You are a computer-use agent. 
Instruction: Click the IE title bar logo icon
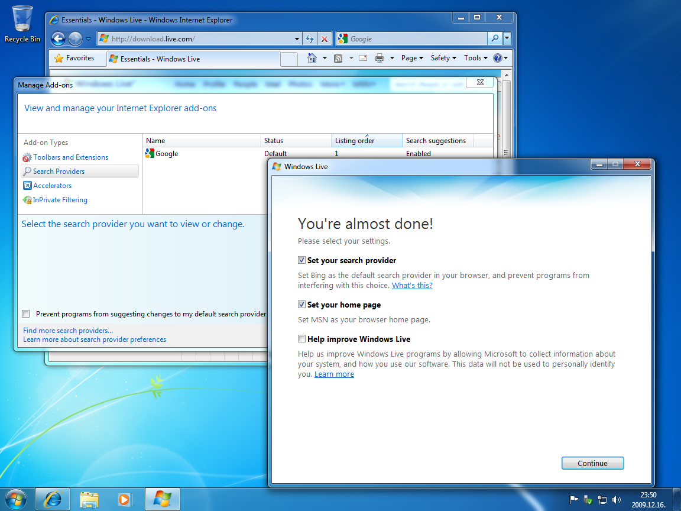click(x=54, y=20)
